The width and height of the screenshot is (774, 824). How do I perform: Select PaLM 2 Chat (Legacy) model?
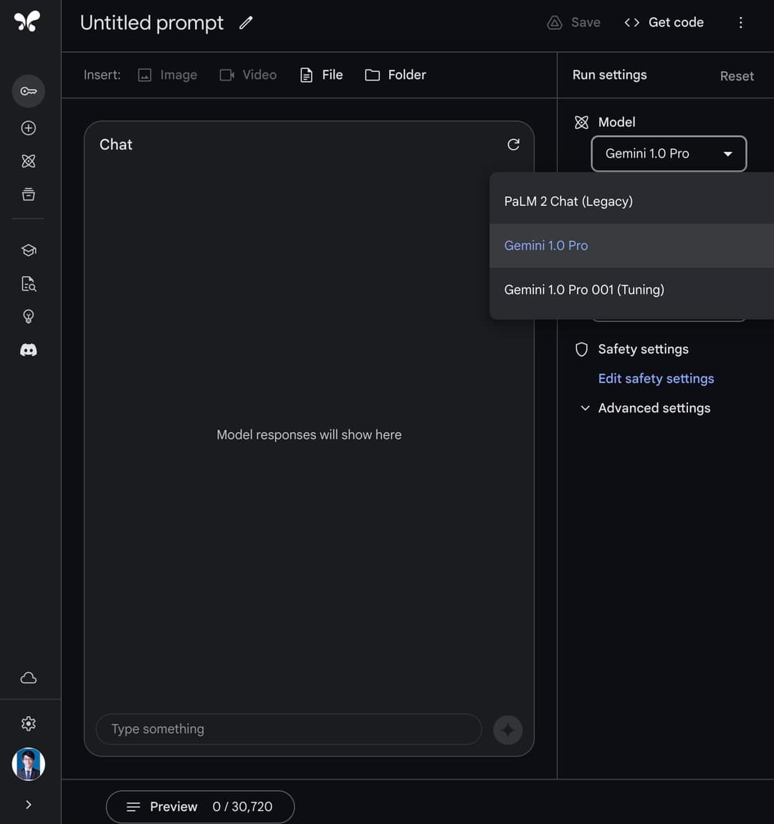[x=631, y=202]
